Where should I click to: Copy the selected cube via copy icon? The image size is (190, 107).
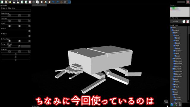[37, 2]
